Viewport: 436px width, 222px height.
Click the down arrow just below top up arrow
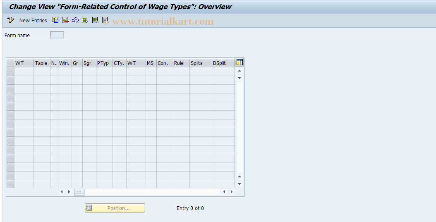point(240,78)
